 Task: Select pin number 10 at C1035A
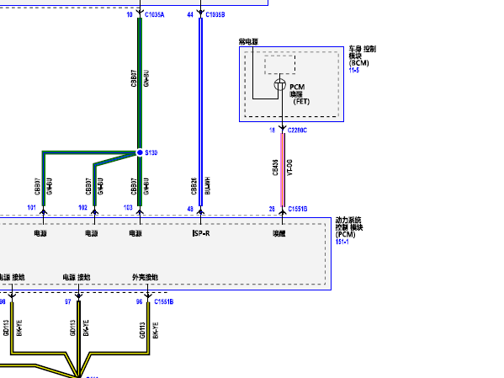[x=130, y=14]
